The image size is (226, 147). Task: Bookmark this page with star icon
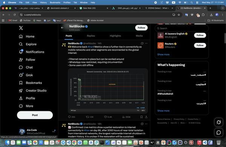point(179,15)
